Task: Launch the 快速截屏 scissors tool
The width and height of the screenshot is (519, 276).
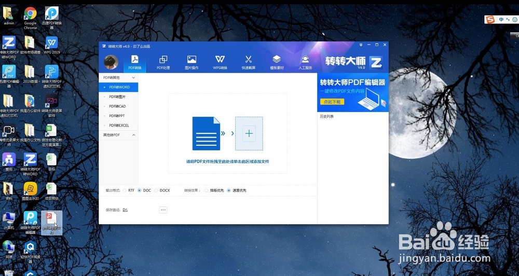Action: 248,62
